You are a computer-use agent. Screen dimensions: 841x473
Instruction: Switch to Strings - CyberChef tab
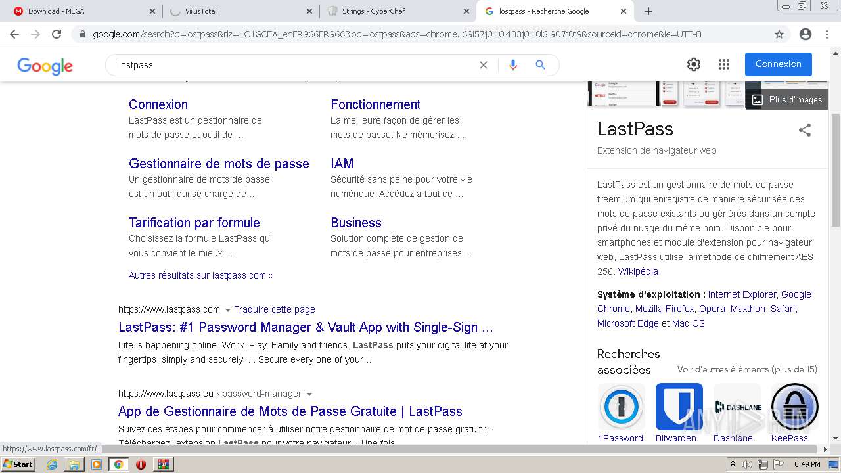[x=398, y=11]
